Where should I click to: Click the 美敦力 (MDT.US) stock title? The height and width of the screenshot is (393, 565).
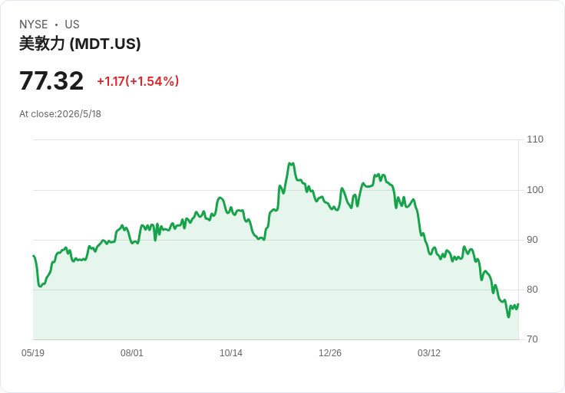[80, 44]
